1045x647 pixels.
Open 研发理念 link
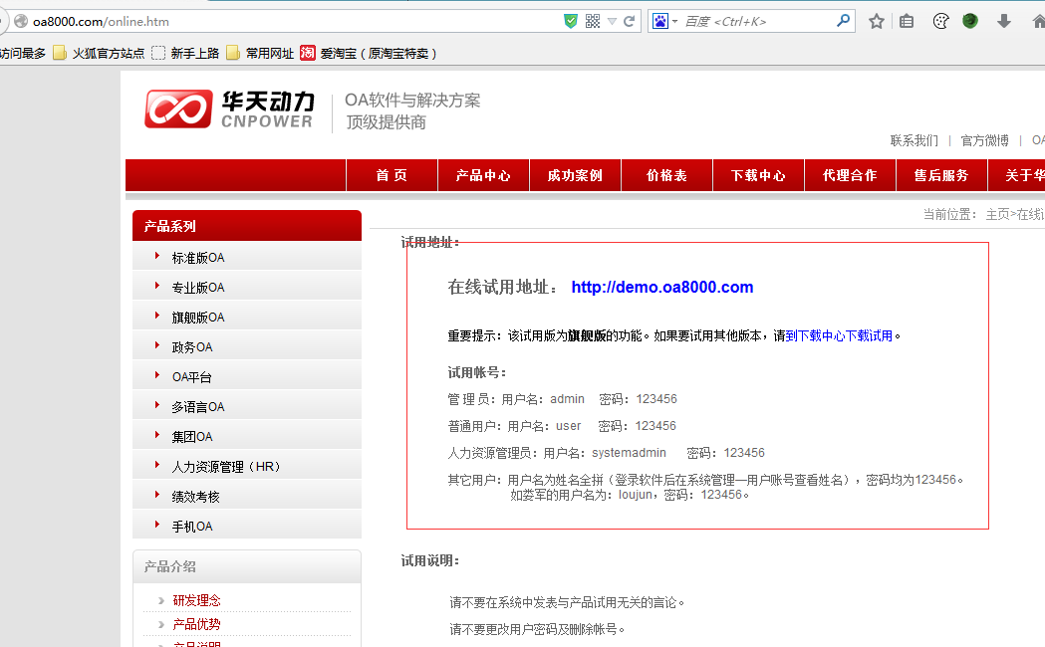click(196, 600)
